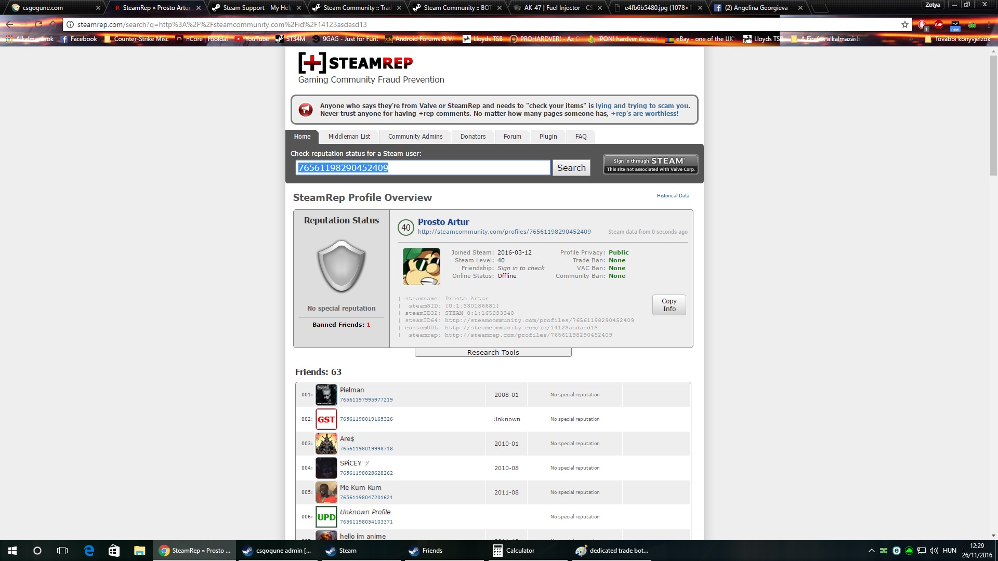
Task: Open the Middleman List tab
Action: click(x=349, y=137)
